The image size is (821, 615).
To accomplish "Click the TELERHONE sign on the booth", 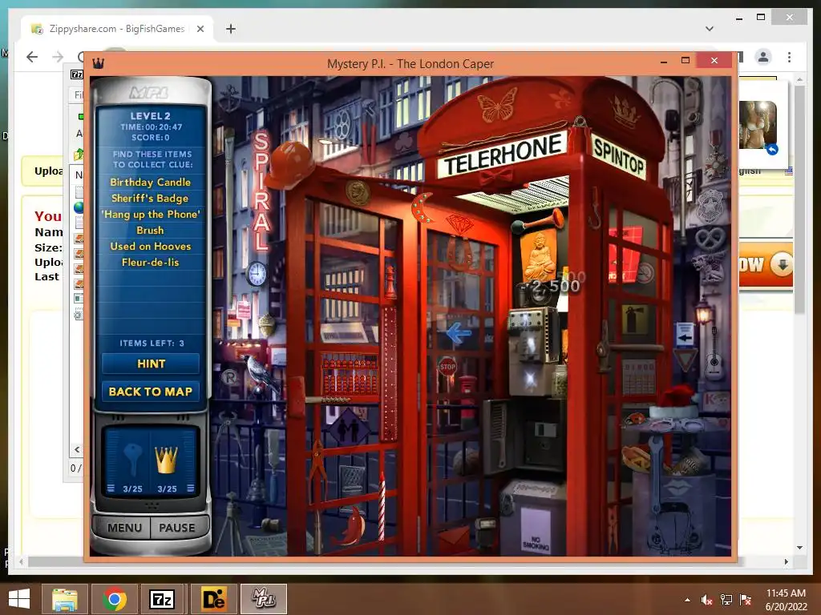I will [504, 155].
